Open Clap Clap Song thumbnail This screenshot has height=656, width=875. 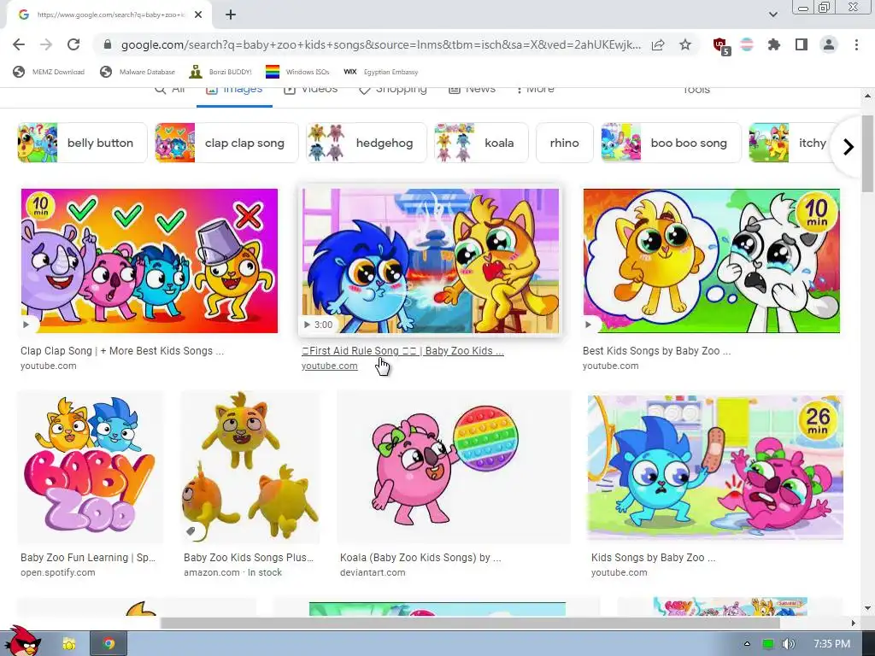[x=149, y=261]
